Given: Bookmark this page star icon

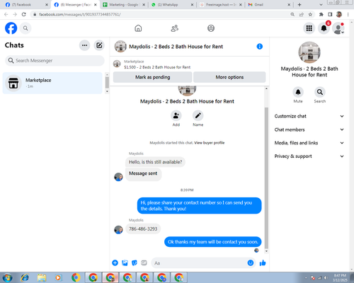Looking at the screenshot, I should click(x=310, y=14).
